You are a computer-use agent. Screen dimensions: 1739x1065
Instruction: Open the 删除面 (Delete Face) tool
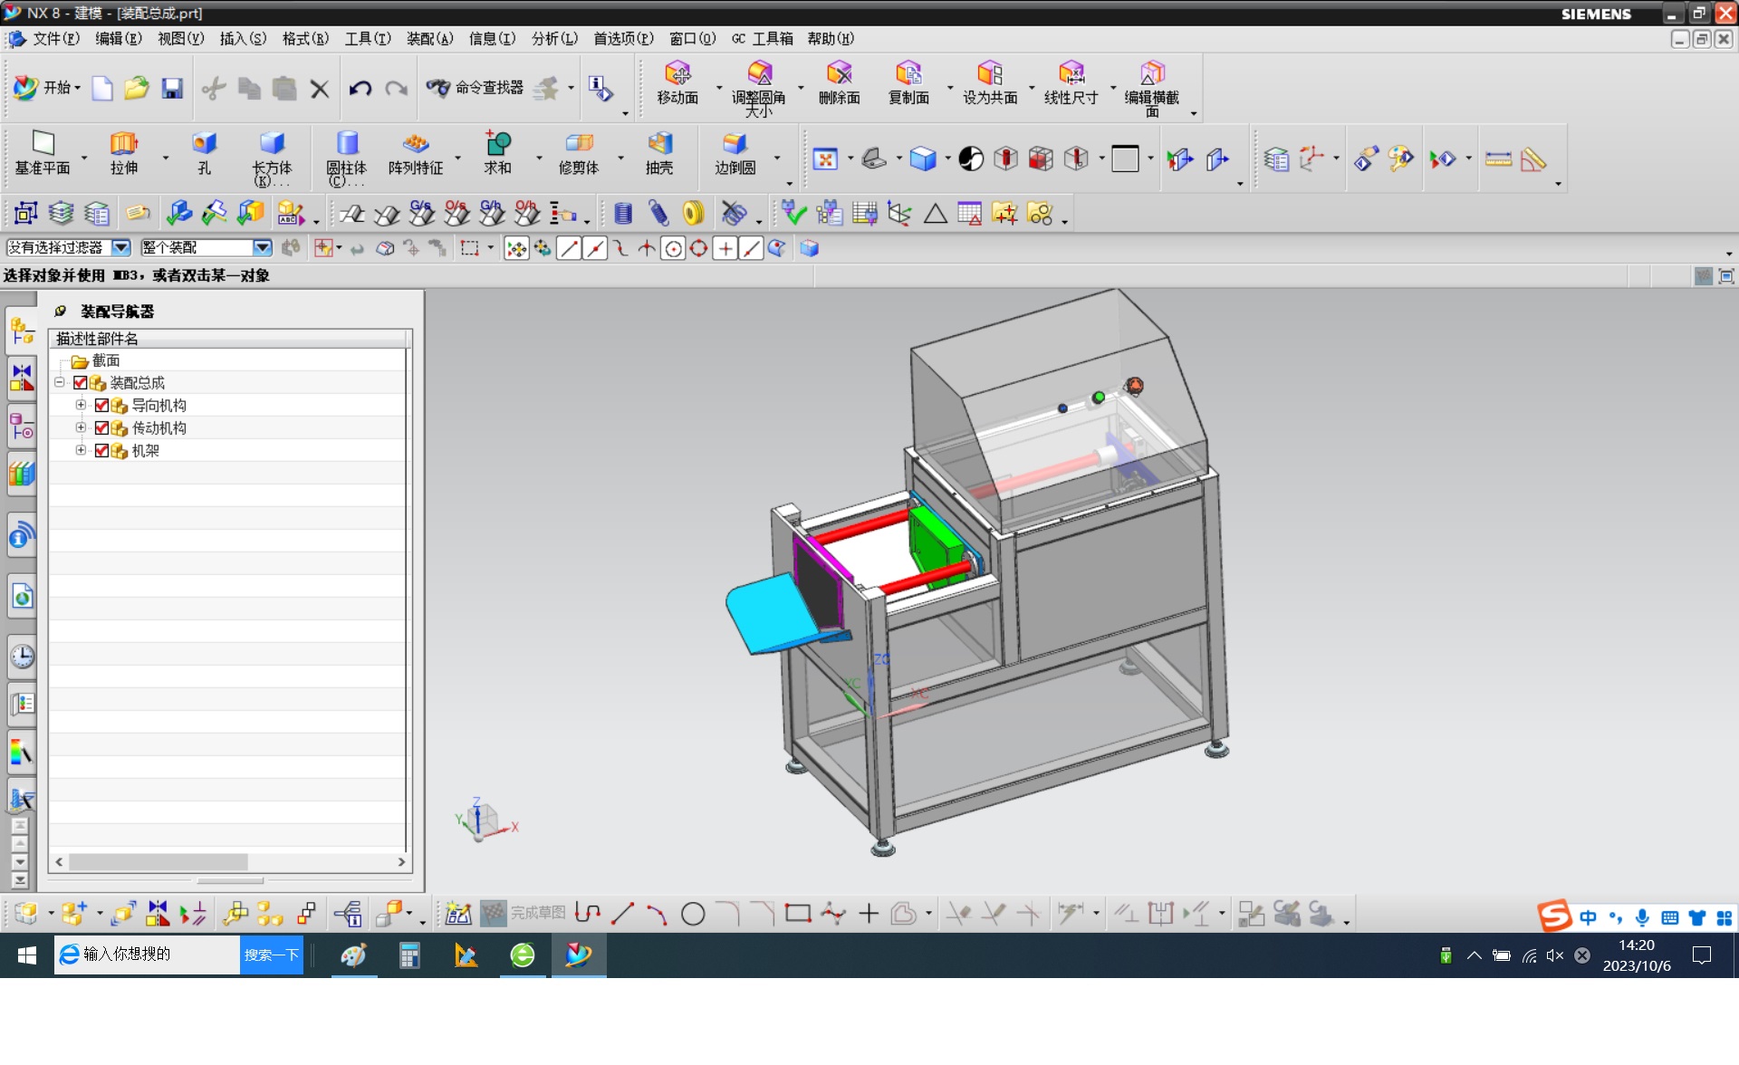click(839, 74)
